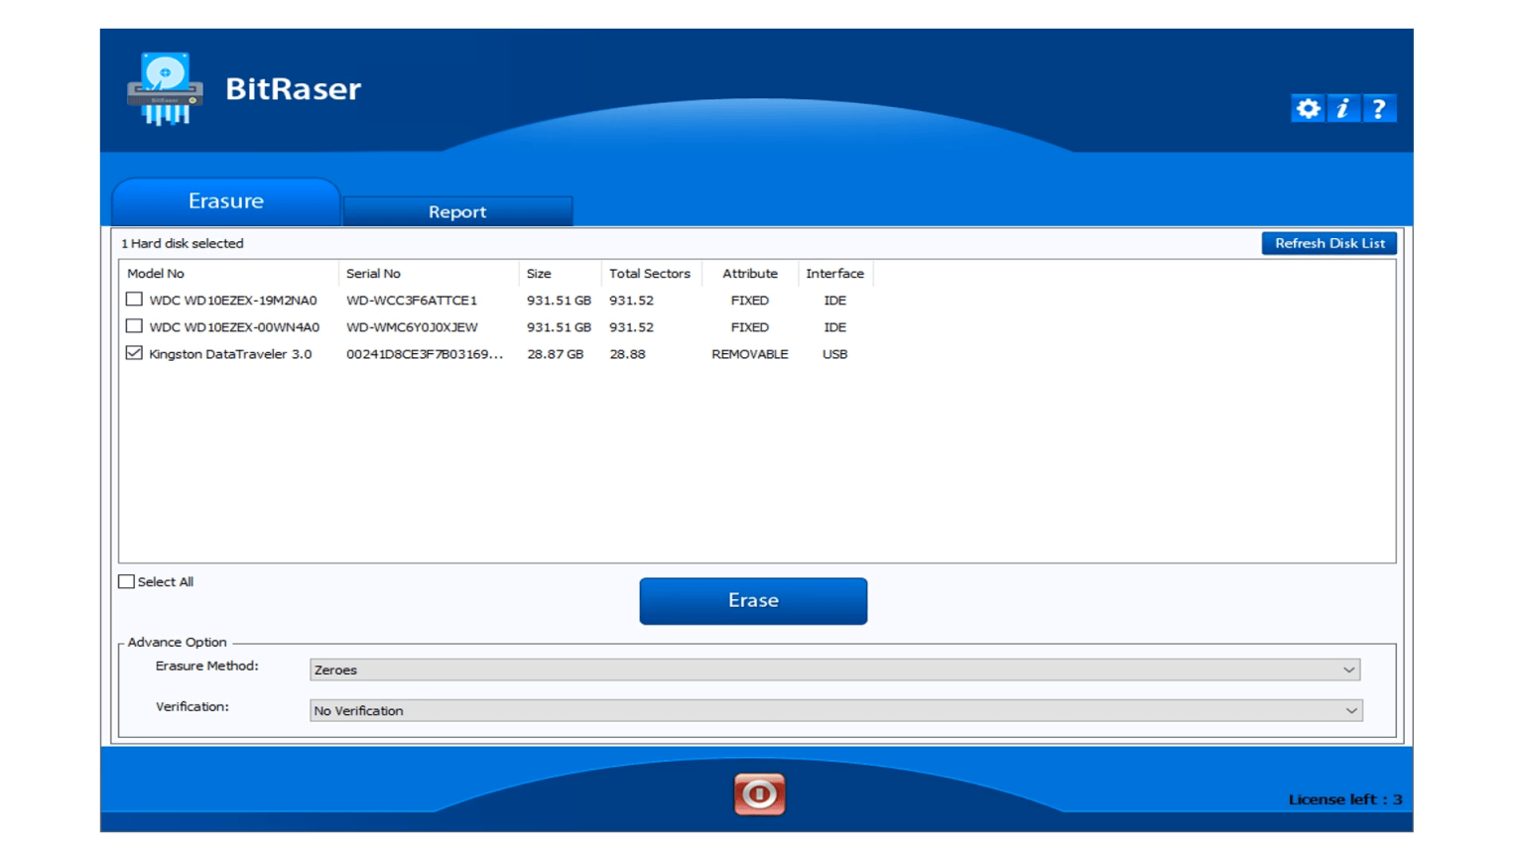The width and height of the screenshot is (1524, 857).
Task: Check the WDC WD10EZEX-19M2NA0 disk checkbox
Action: point(134,300)
